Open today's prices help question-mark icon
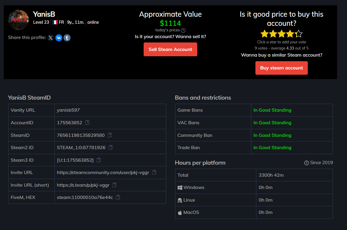The height and width of the screenshot is (230, 347). (x=183, y=30)
